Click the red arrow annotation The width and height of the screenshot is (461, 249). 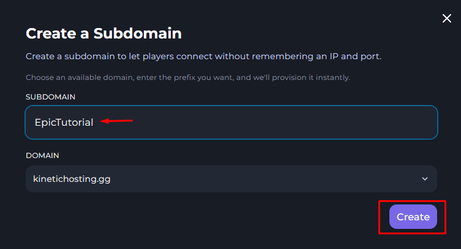117,121
